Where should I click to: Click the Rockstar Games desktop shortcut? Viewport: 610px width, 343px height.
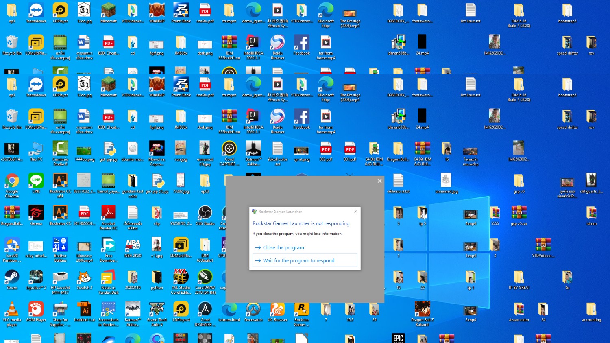[x=302, y=314]
